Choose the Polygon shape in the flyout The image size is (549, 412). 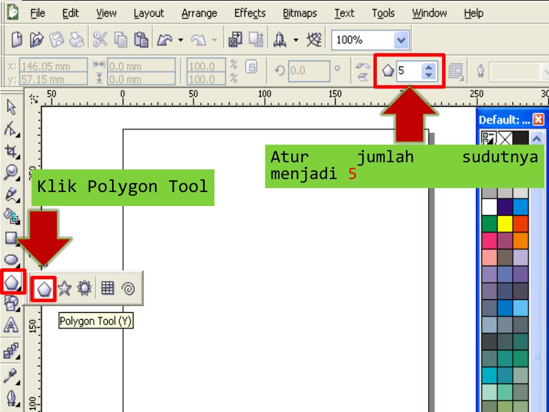[x=44, y=289]
